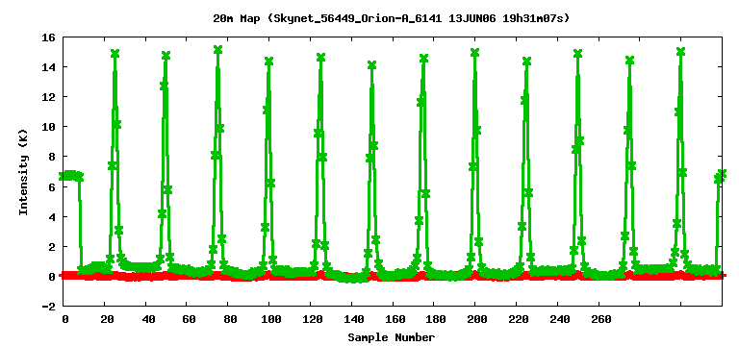Click the y-axis tick label -2
The image size is (739, 346).
(x=48, y=306)
